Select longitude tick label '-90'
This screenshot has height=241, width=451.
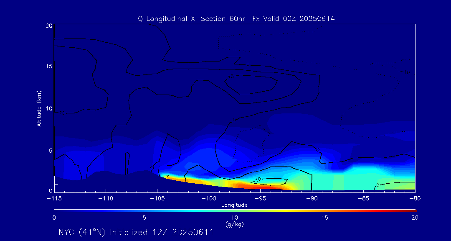click(312, 199)
